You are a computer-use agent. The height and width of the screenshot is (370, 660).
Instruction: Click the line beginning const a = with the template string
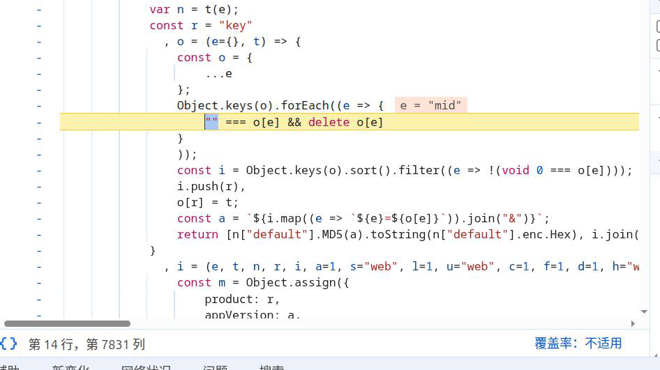pyautogui.click(x=363, y=219)
